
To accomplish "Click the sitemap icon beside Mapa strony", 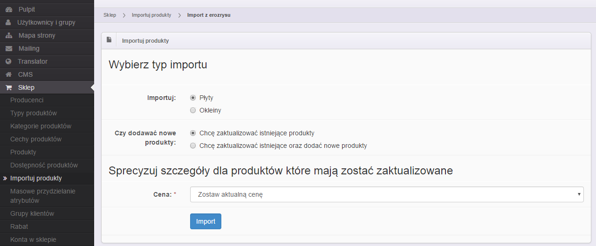I will coord(8,35).
